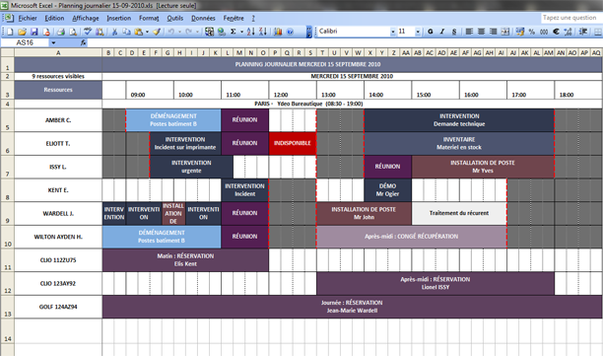Apply AutoSum with the sigma icon
This screenshot has height=356, width=603.
234,32
